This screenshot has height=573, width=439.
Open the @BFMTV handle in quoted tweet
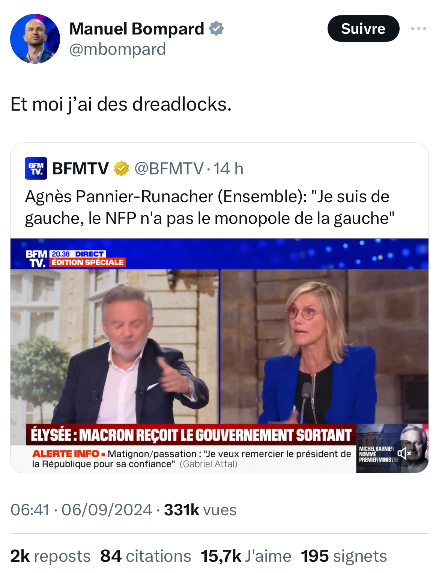coord(169,168)
